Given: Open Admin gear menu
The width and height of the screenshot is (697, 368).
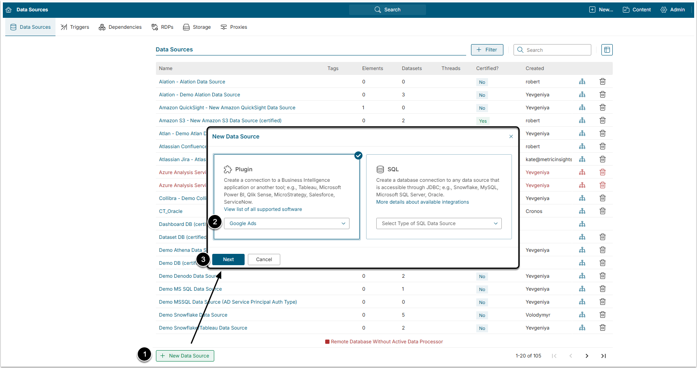Looking at the screenshot, I should [x=673, y=10].
